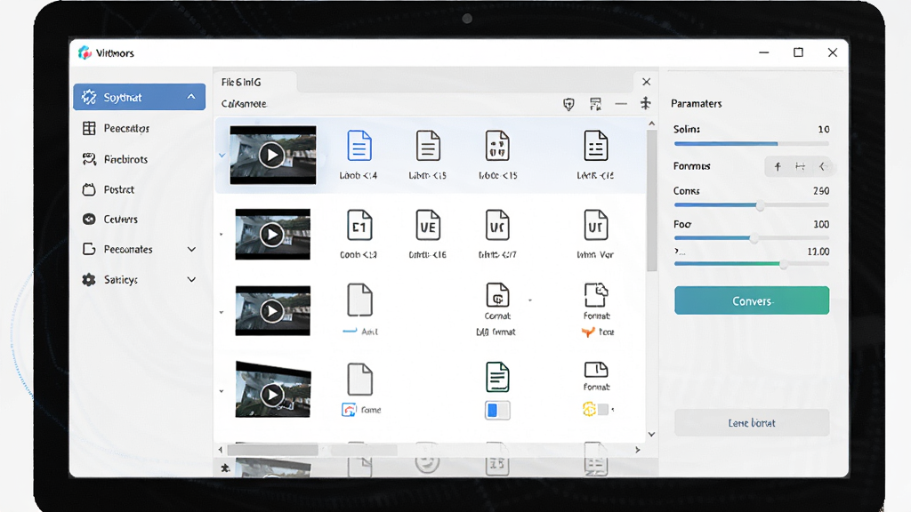The width and height of the screenshot is (911, 512).
Task: Click the file icon above the "Cornat" label
Action: click(497, 295)
